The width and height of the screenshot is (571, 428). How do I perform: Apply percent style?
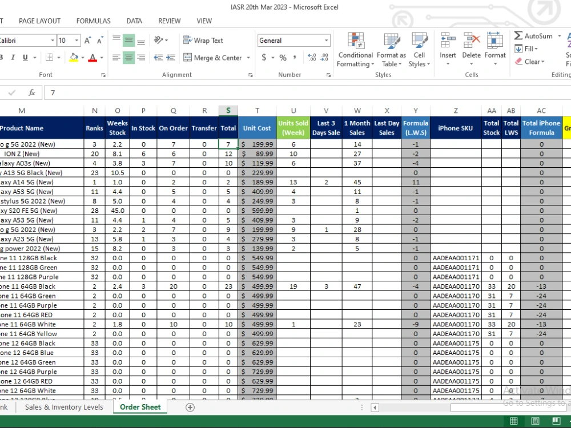click(283, 58)
